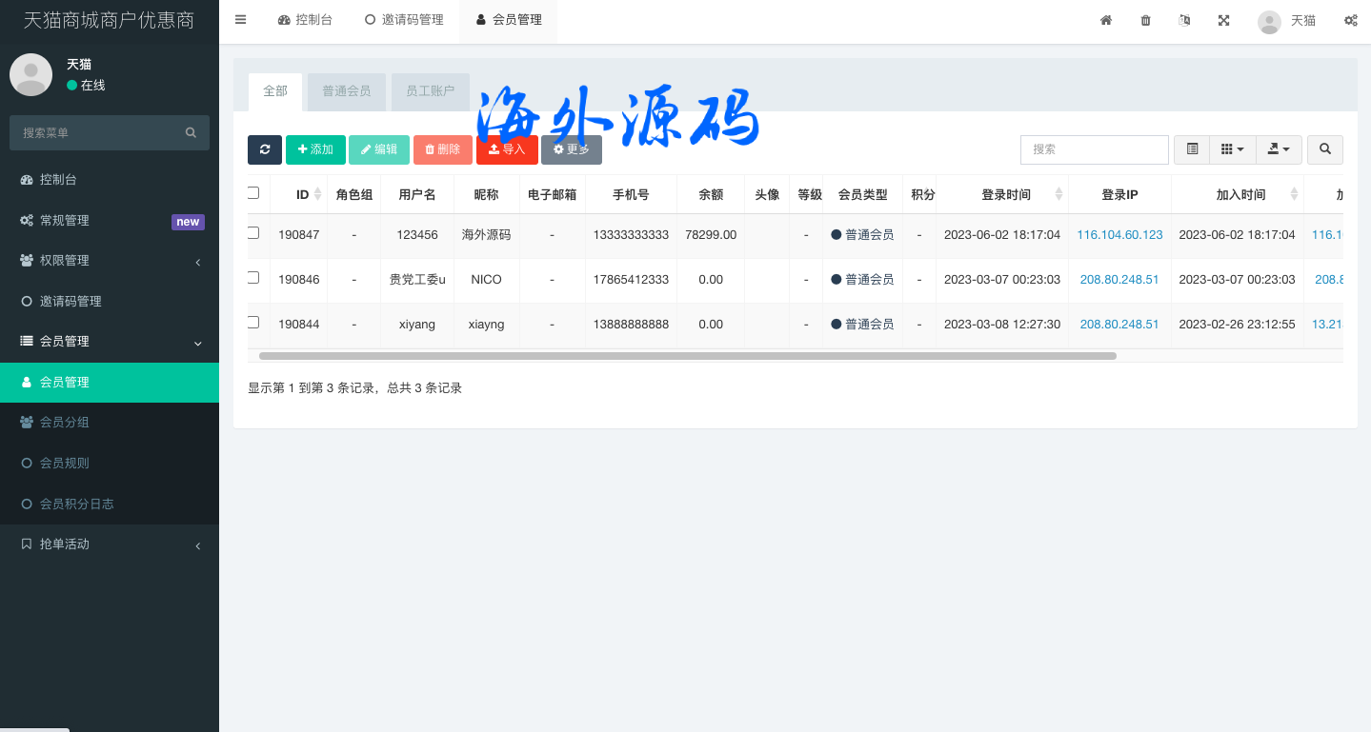Tick the checkbox for user xiyang
1371x732 pixels.
[253, 323]
